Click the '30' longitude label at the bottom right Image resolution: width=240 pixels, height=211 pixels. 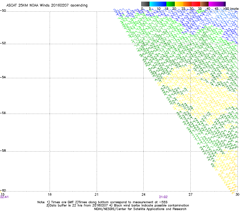tap(237, 194)
